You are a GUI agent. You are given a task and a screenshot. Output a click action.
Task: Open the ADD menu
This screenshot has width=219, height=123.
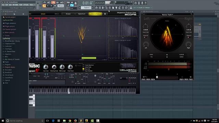10,5
